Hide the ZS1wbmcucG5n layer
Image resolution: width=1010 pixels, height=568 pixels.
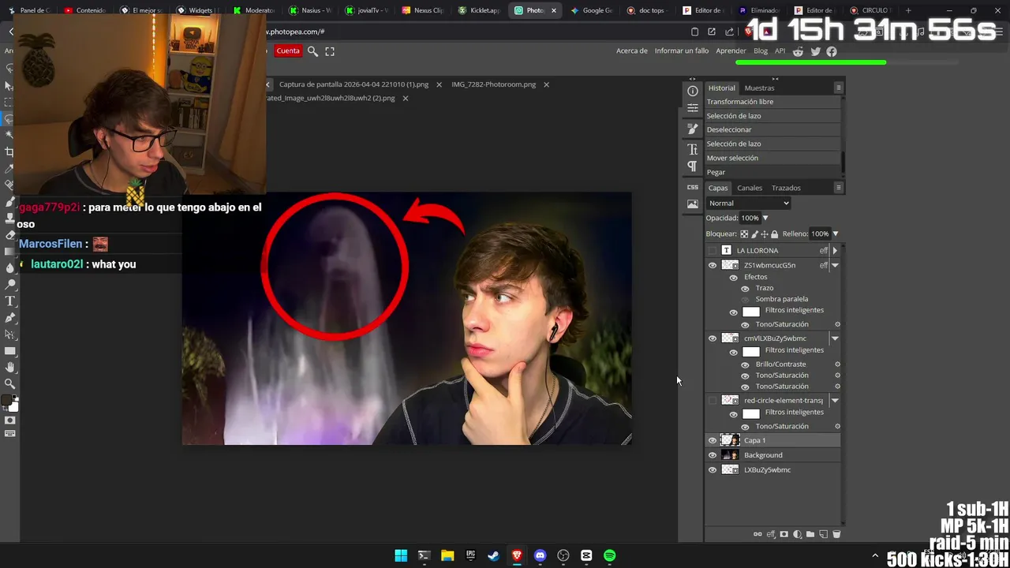tap(713, 265)
